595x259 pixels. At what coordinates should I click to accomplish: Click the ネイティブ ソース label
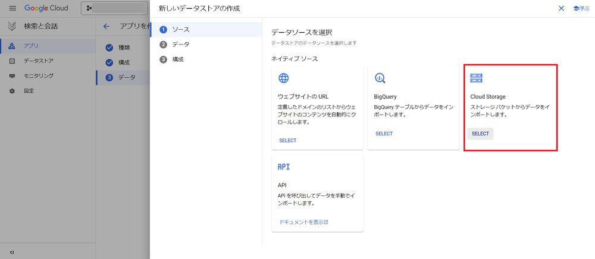295,59
